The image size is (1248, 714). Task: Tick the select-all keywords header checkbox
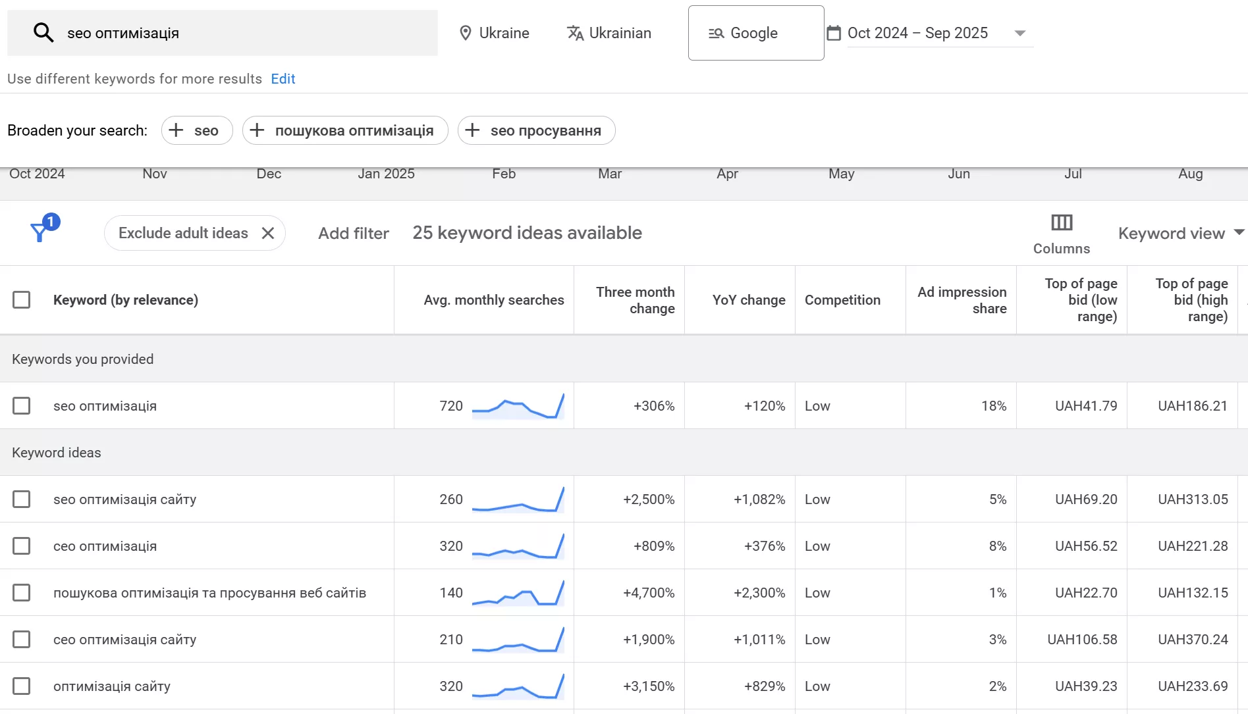[x=22, y=300]
